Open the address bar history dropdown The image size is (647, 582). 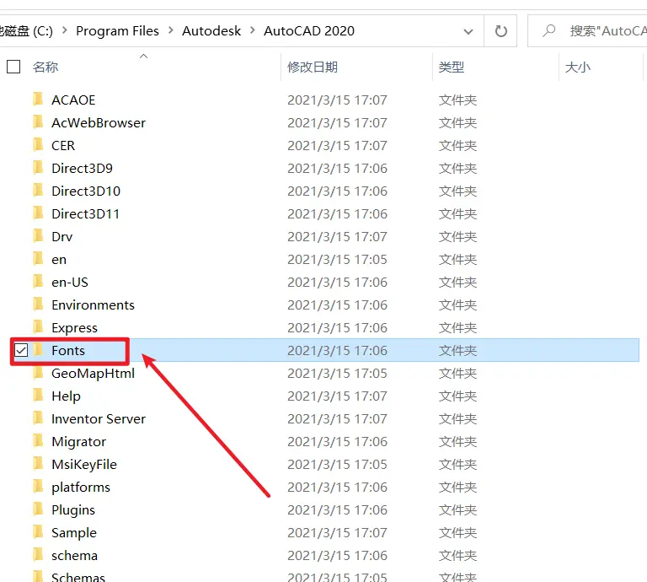(468, 31)
